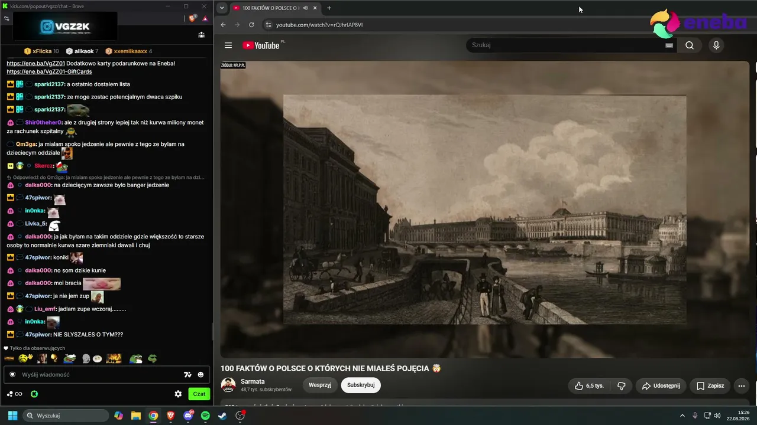This screenshot has width=757, height=425.
Task: Open Shir0theher0's username in chat
Action: [44, 123]
